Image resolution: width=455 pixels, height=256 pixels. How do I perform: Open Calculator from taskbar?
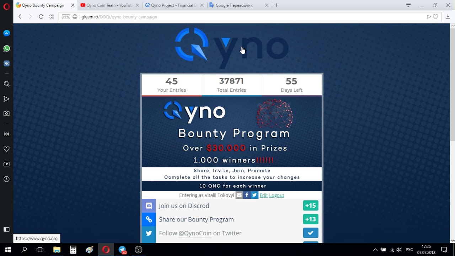pos(73,250)
